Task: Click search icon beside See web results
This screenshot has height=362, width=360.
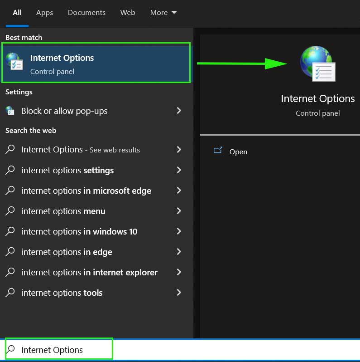Action: tap(10, 149)
